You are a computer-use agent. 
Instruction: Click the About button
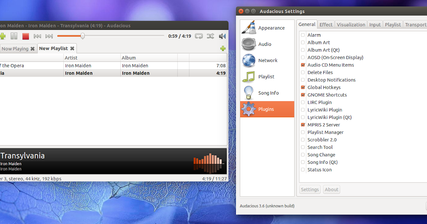tap(331, 189)
